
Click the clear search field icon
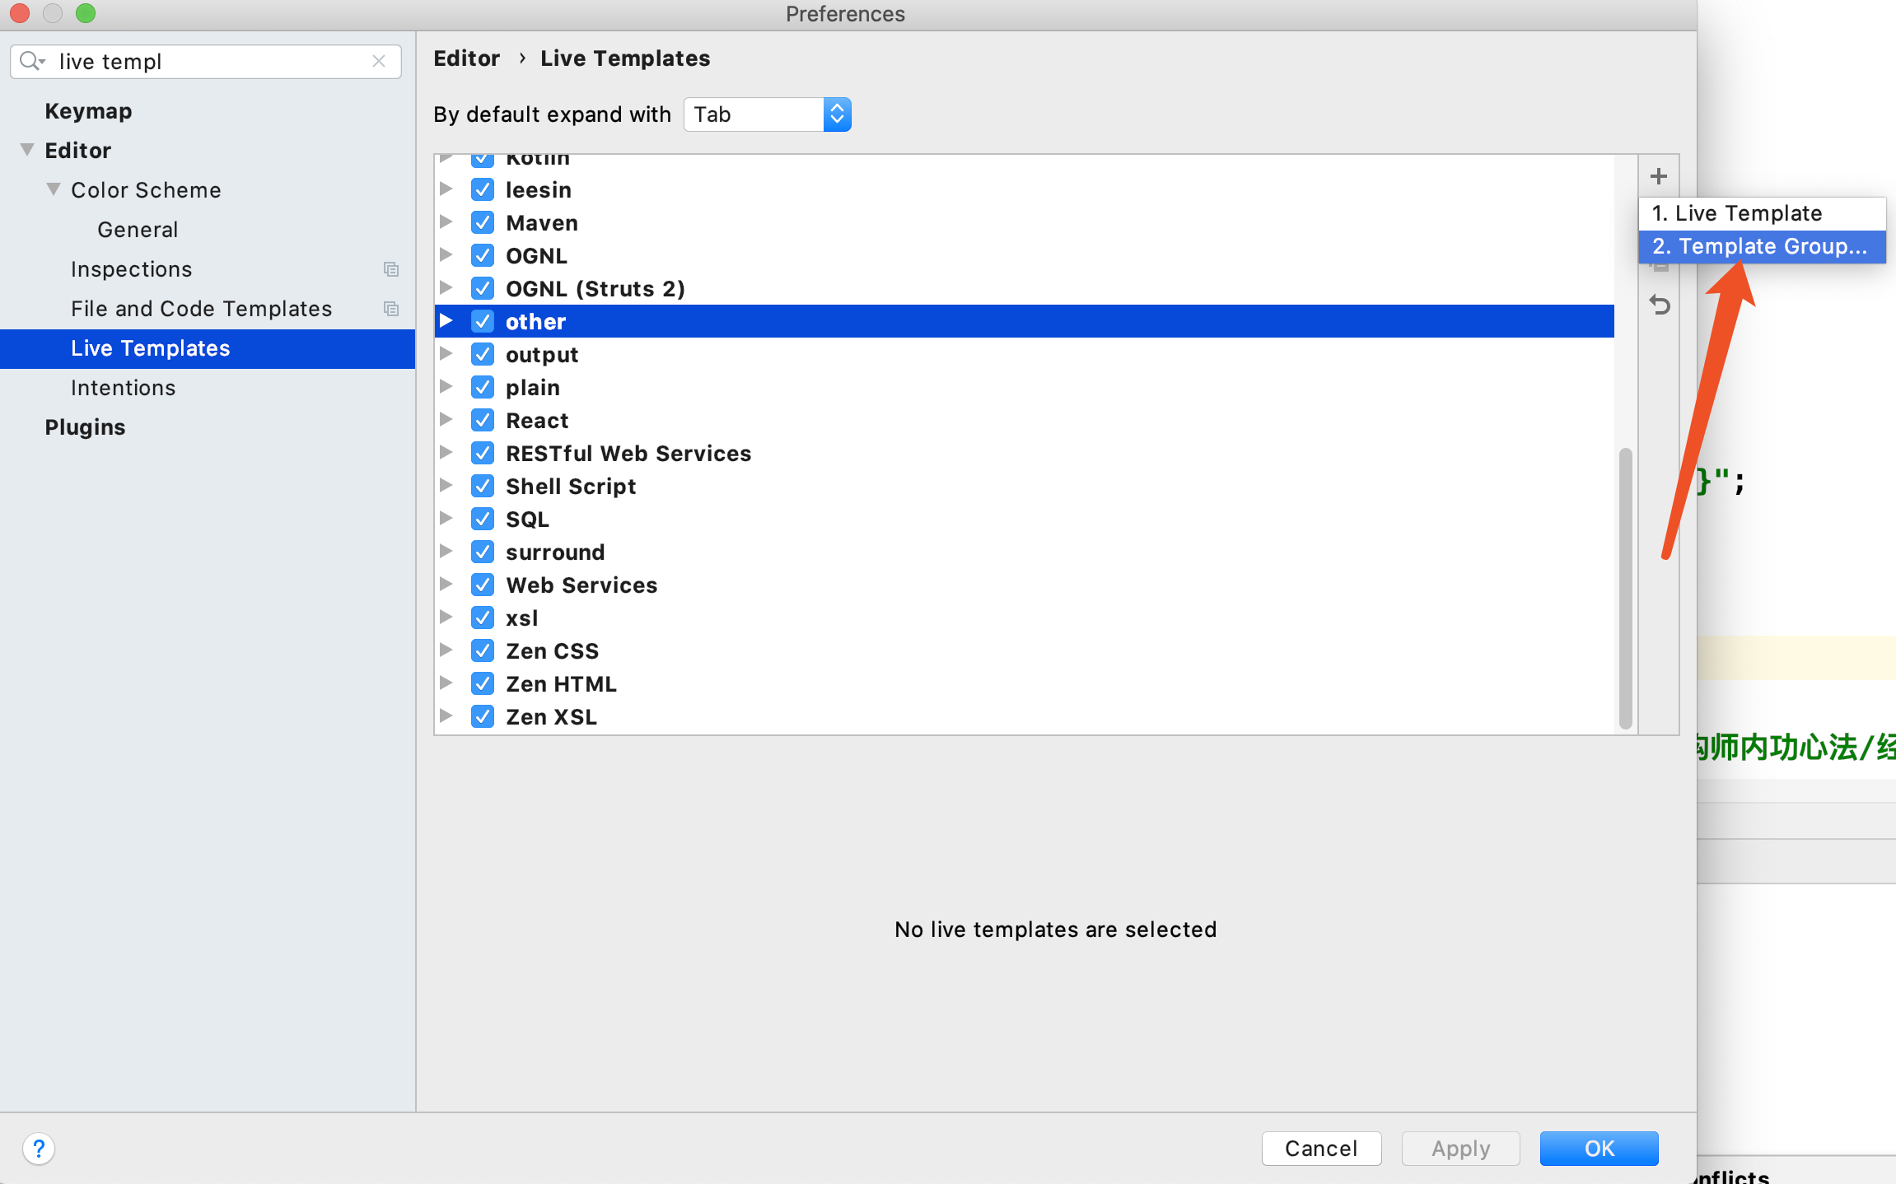tap(379, 60)
